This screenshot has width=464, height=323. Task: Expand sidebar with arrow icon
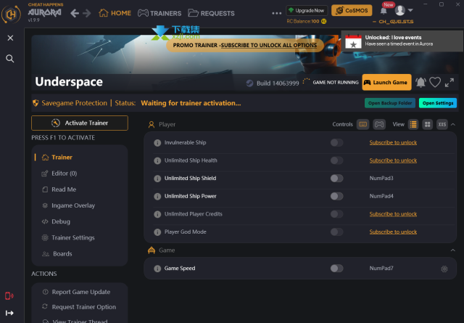9,313
